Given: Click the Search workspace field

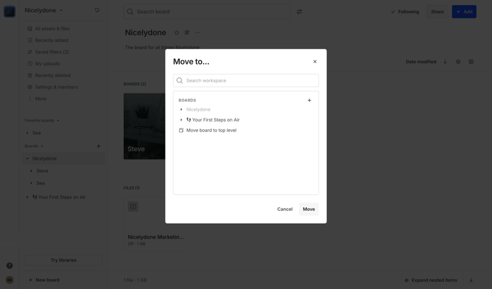Looking at the screenshot, I should (245, 81).
